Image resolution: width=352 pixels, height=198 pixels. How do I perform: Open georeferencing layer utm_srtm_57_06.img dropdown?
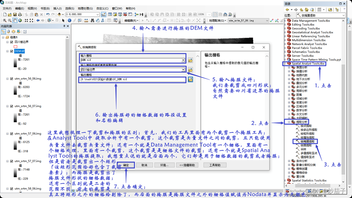pos(267,20)
